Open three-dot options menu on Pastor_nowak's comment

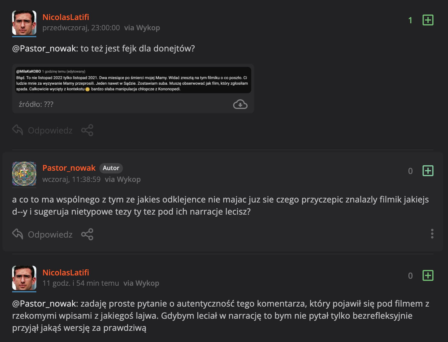(432, 234)
